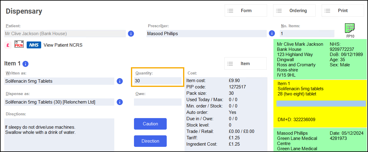This screenshot has height=152, width=368.
Task: Click the pound sign exemption icon
Action: (8, 45)
